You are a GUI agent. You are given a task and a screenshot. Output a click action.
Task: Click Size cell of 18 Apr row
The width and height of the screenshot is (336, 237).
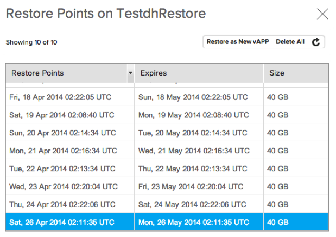(x=278, y=97)
